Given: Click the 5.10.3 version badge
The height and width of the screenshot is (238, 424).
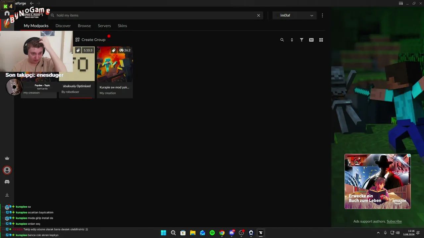Looking at the screenshot, I should (88, 50).
